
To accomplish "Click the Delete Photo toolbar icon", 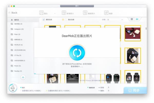I will point(85,13).
